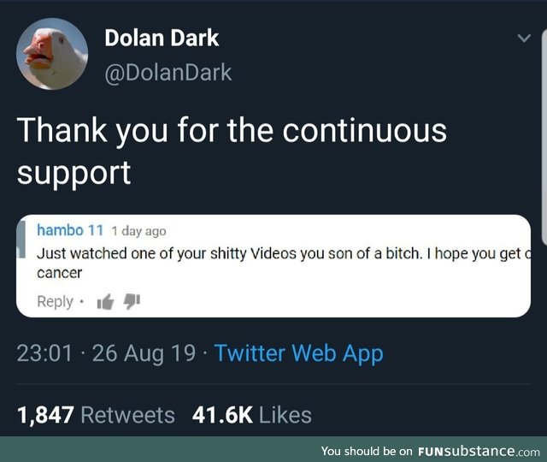The width and height of the screenshot is (547, 462).
Task: Click Reply under hambo 11's comment
Action: click(x=55, y=301)
